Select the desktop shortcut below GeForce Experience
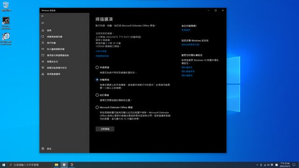Image resolution: width=299 pixels, height=168 pixels. point(6,39)
